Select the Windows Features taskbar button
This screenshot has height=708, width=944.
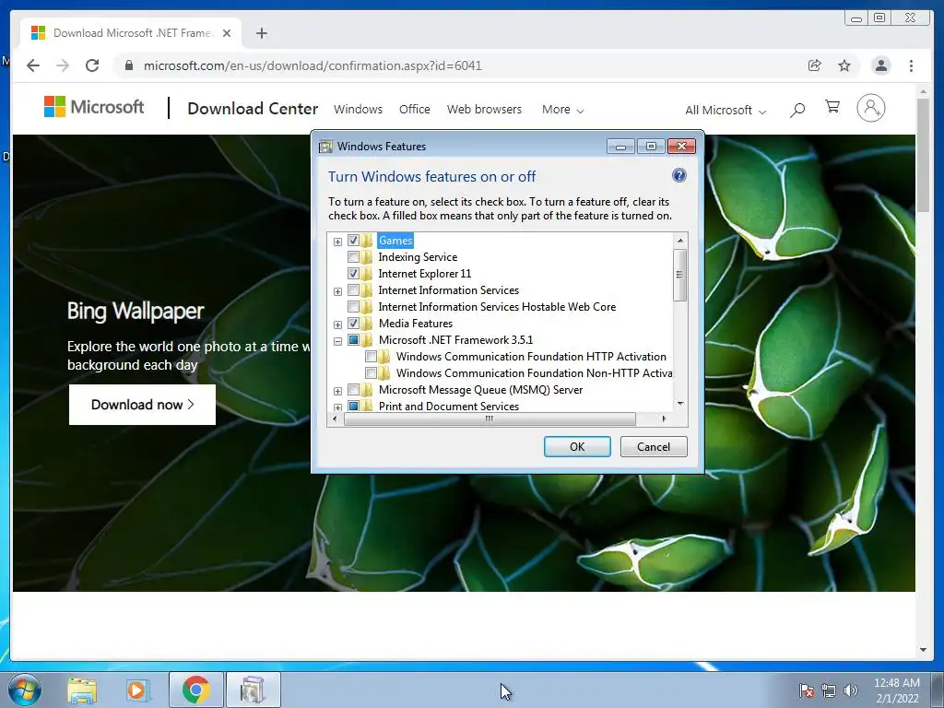click(253, 690)
